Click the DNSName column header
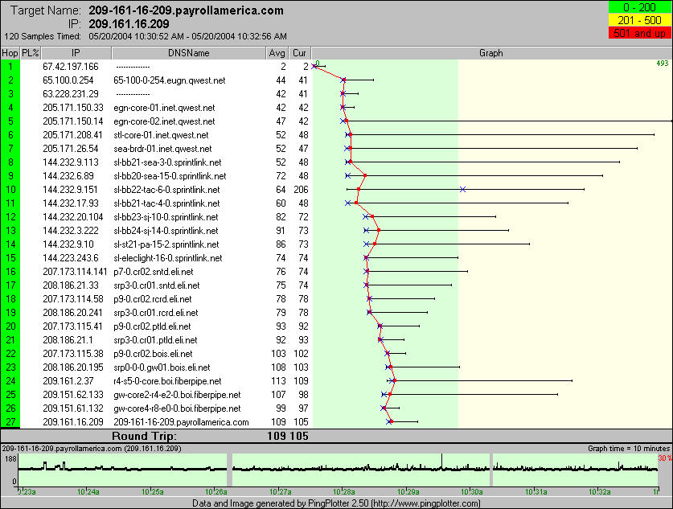673x509 pixels. tap(189, 53)
